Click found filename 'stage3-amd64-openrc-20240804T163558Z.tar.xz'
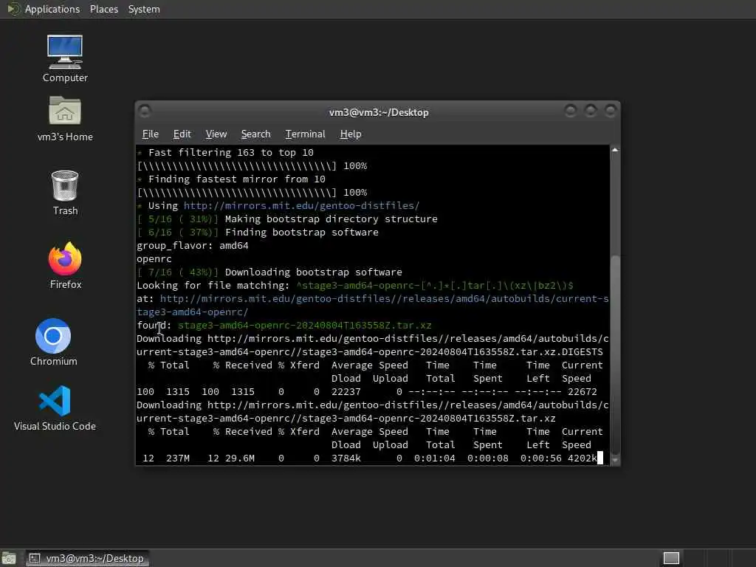The image size is (756, 567). tap(305, 325)
